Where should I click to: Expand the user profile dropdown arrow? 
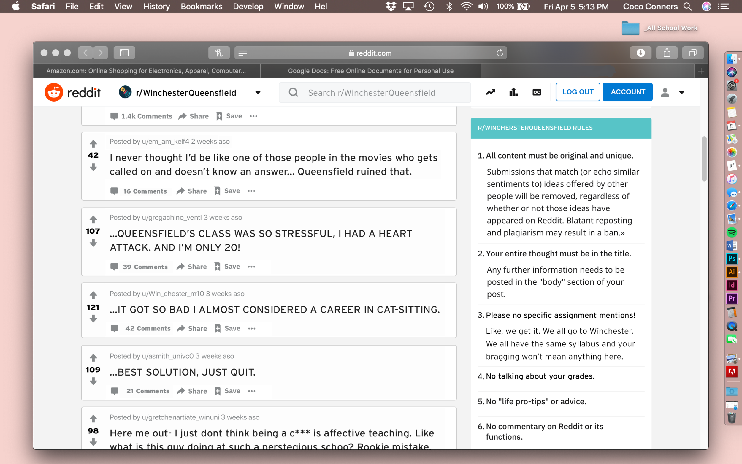(x=681, y=93)
